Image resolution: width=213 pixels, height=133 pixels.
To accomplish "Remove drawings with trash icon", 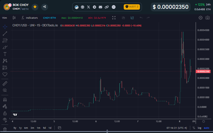I will (5, 129).
